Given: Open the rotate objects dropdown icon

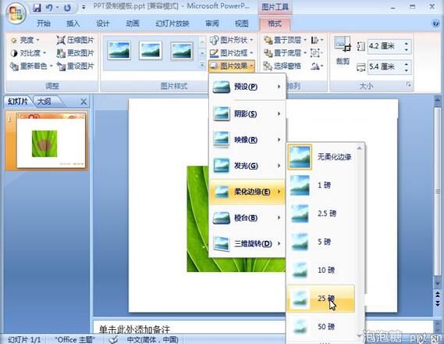Looking at the screenshot, I should 317,66.
